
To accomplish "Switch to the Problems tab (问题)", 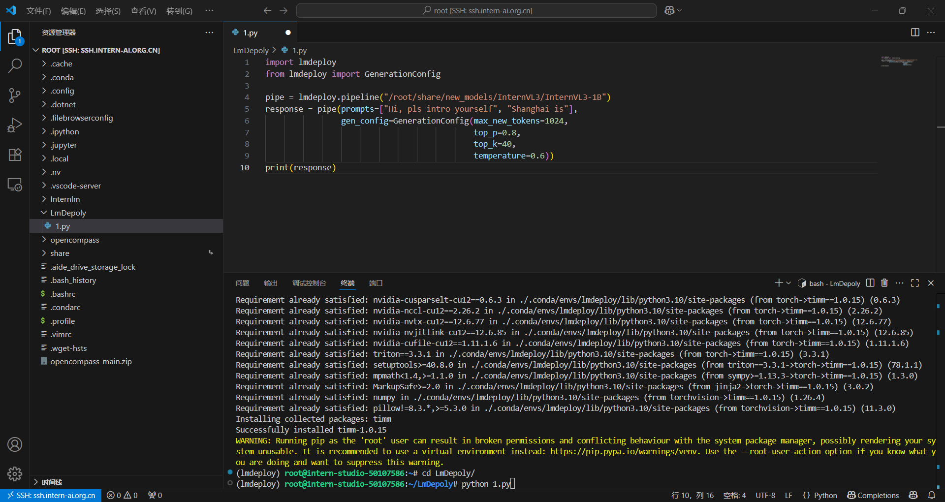I will 243,283.
